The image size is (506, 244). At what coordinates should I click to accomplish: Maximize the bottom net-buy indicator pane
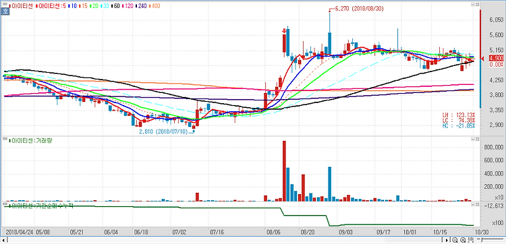pos(477,205)
